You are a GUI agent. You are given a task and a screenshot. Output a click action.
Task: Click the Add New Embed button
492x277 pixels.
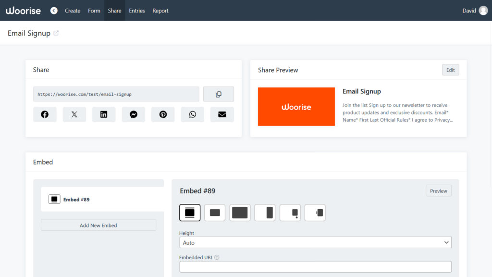[x=98, y=225]
